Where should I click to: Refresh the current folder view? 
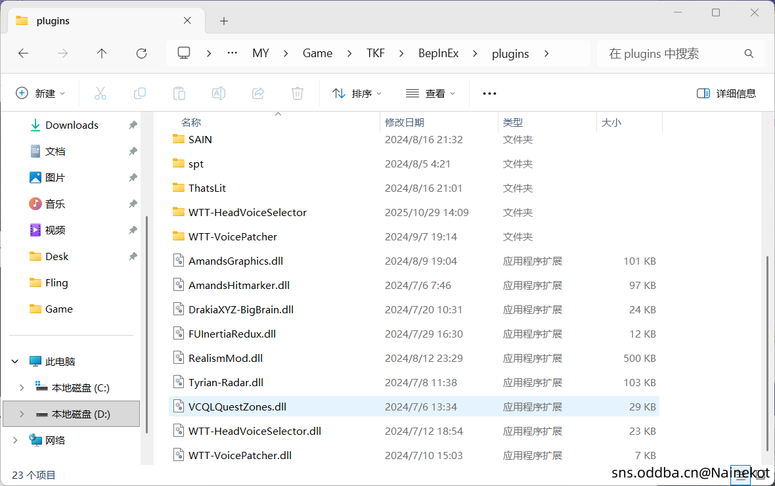pyautogui.click(x=141, y=53)
